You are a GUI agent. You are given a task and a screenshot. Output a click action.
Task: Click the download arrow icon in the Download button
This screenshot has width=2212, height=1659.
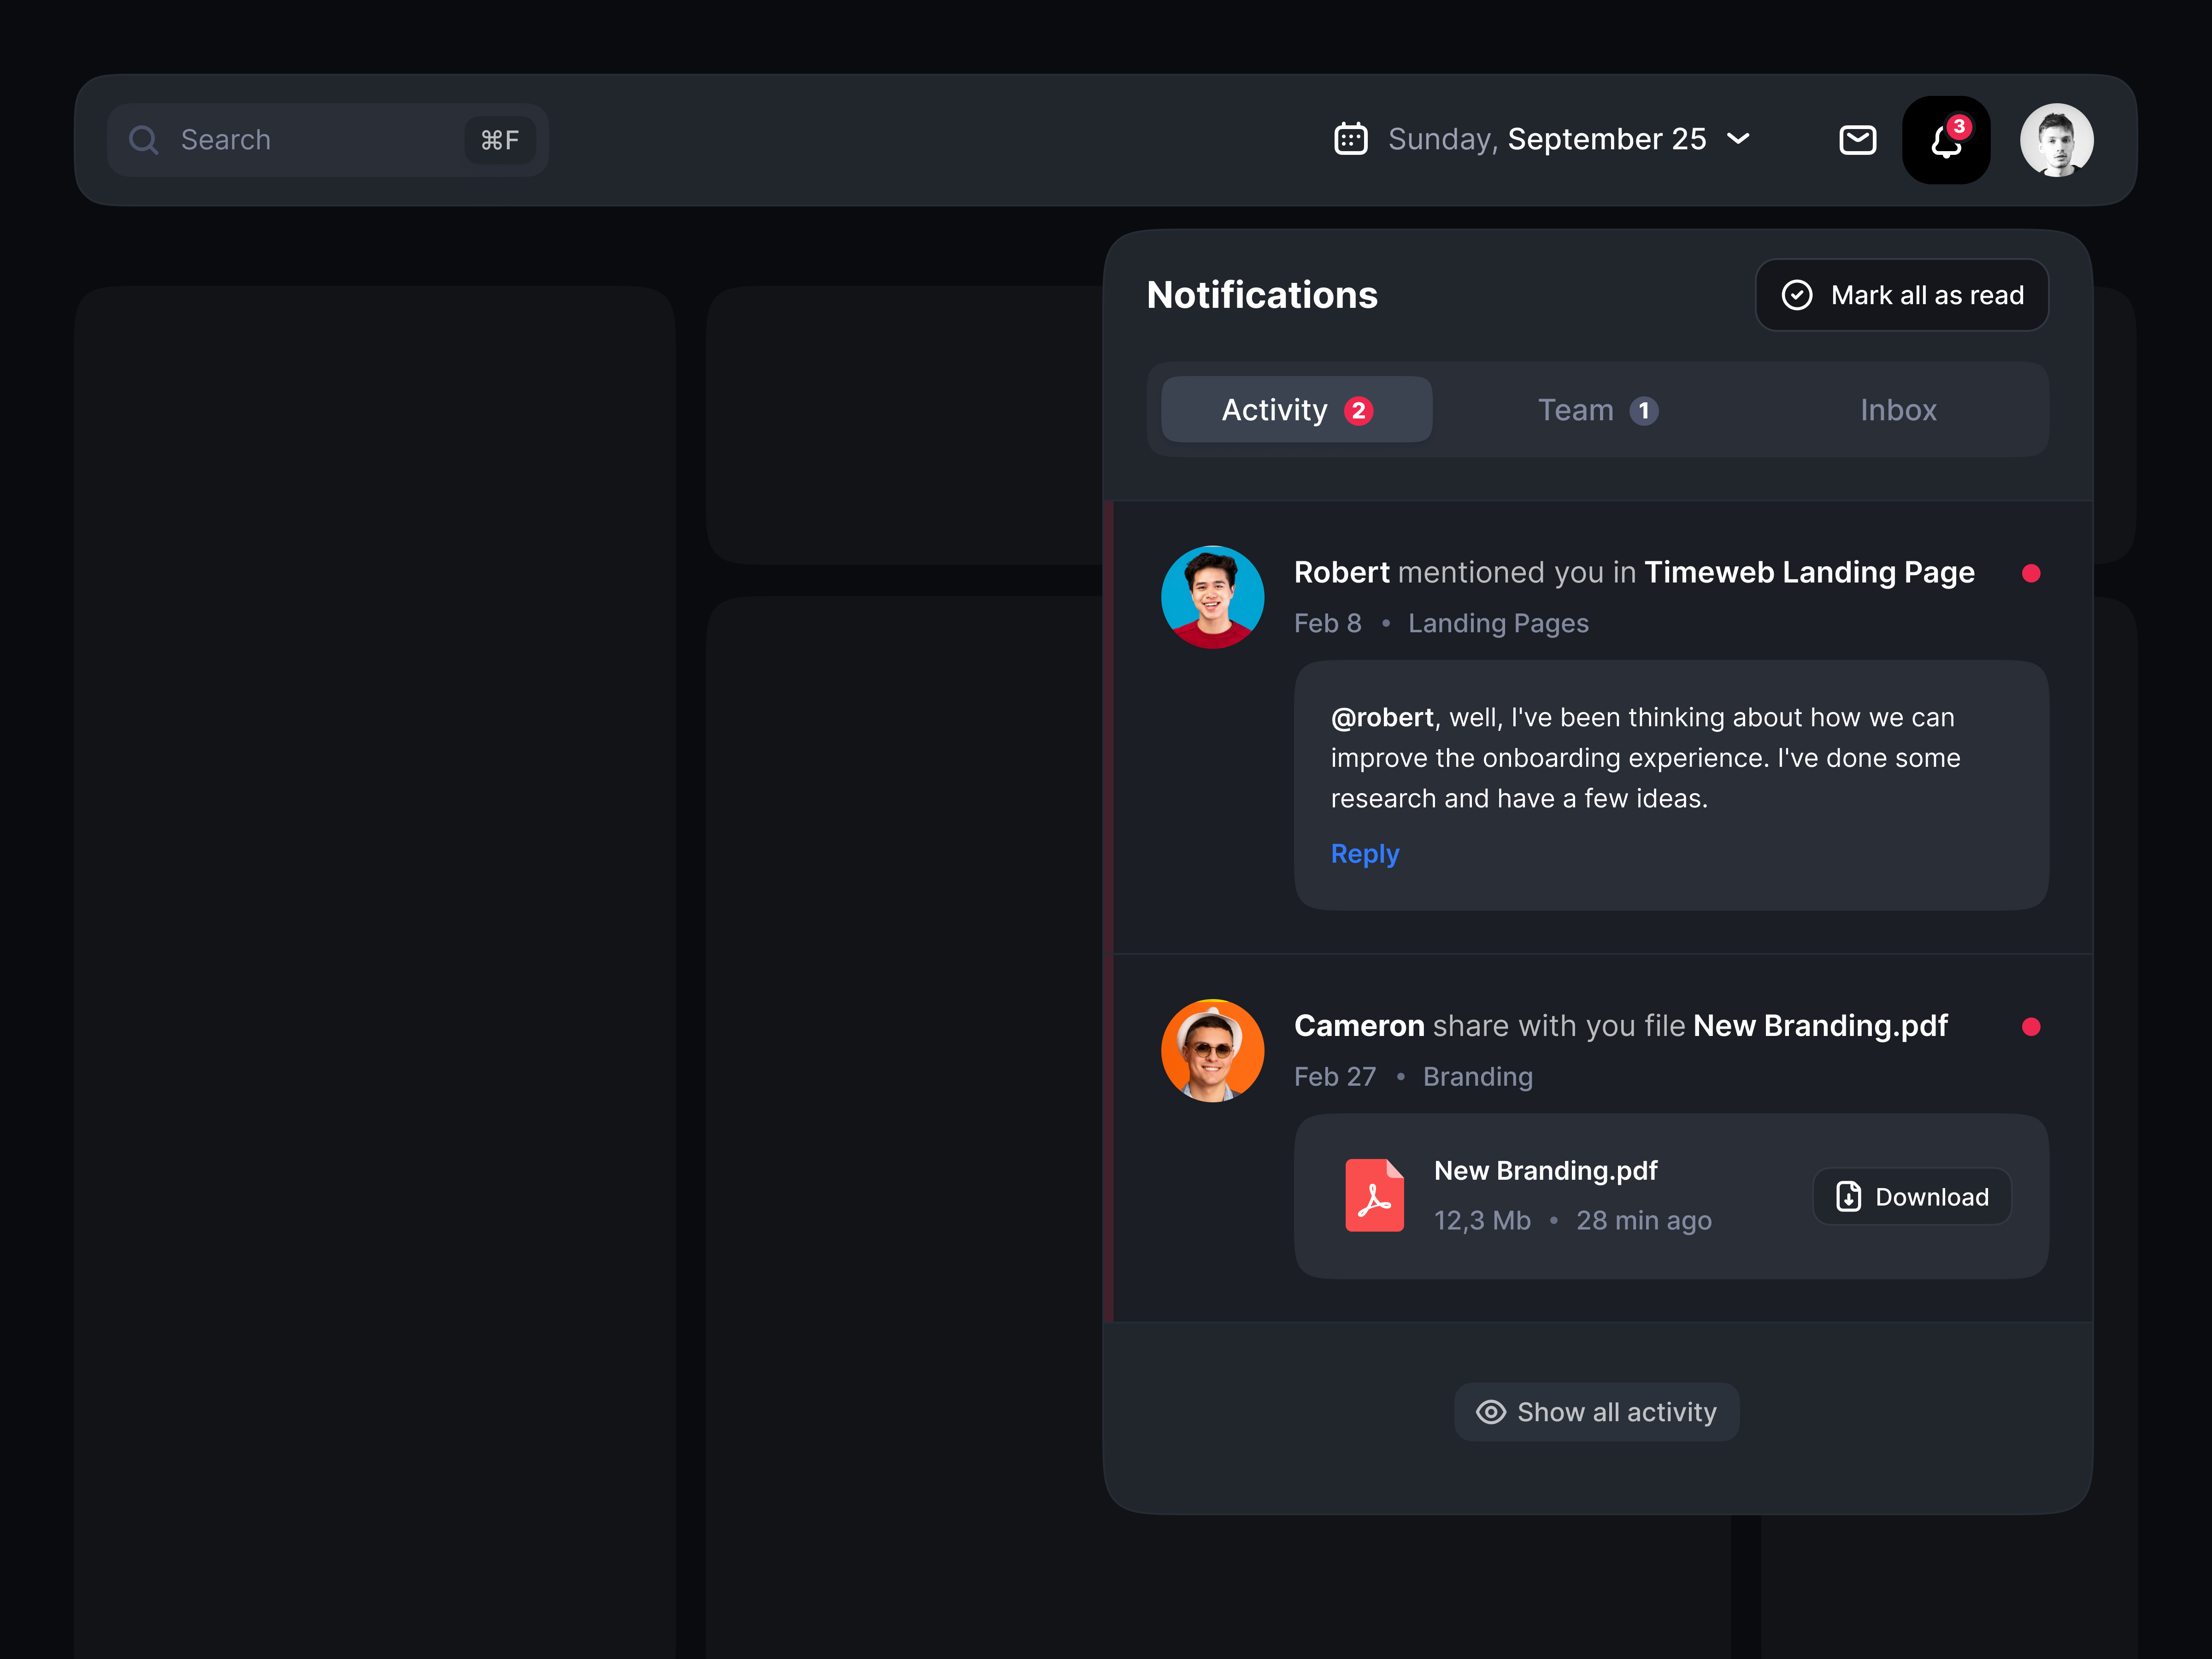(x=1848, y=1196)
